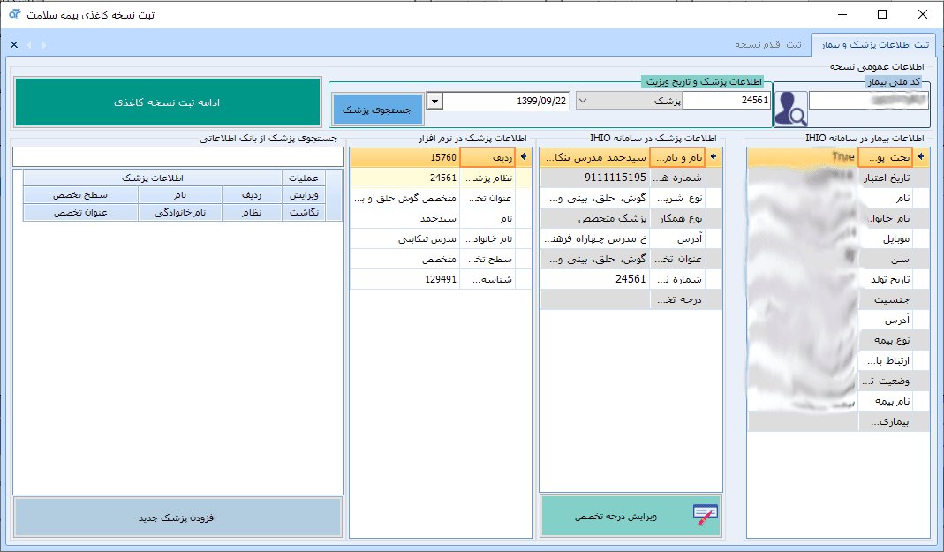Viewport: 944px width, 552px height.
Task: Click the خ مدرس چهاراه address cell
Action: point(595,239)
